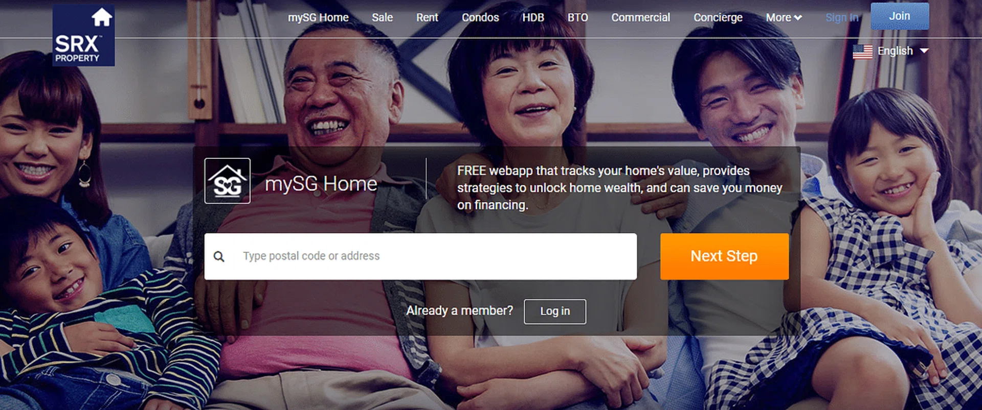Click the blue Join button

point(900,16)
